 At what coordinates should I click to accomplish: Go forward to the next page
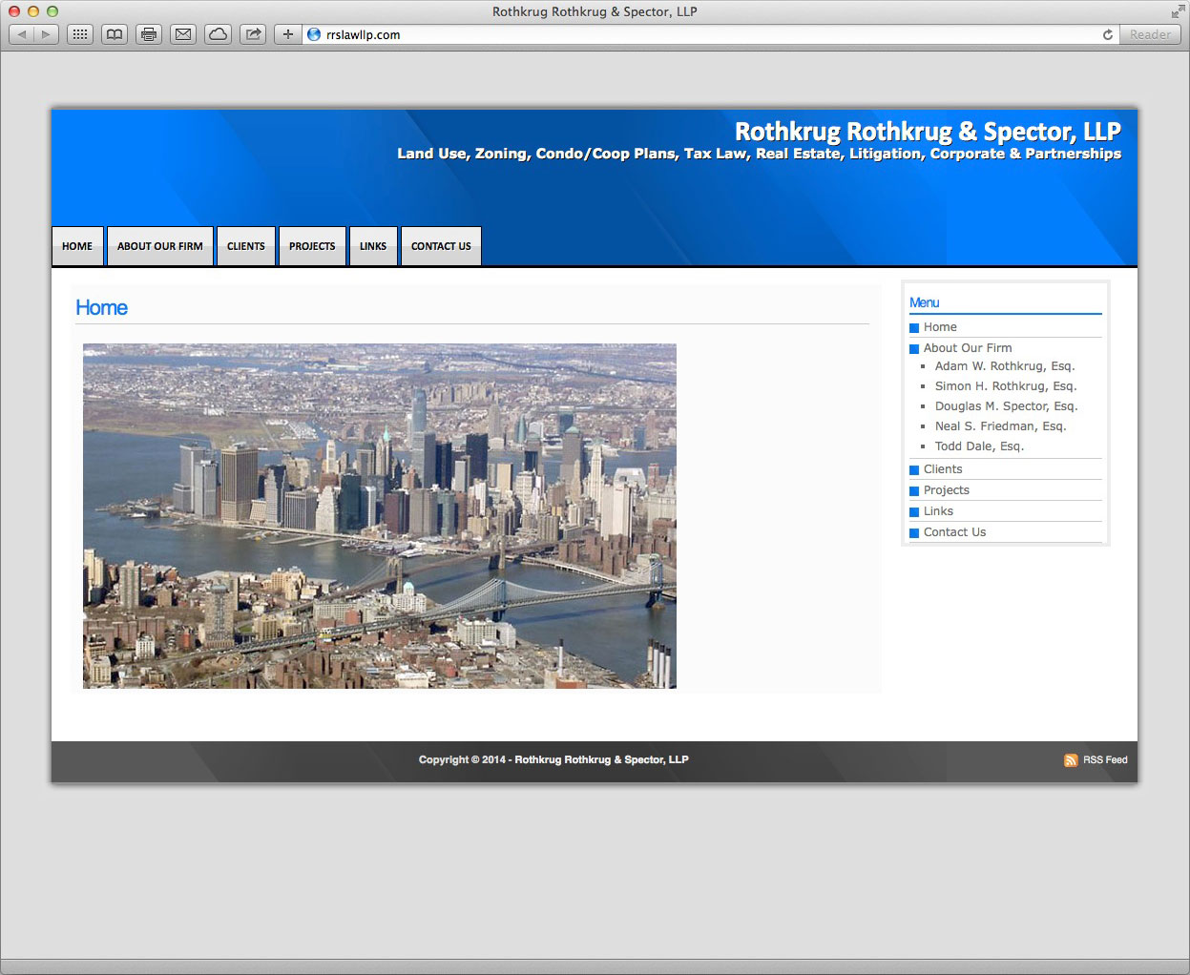pyautogui.click(x=46, y=34)
